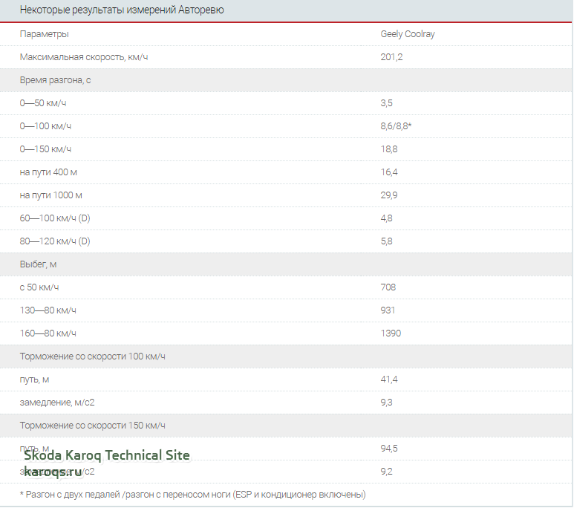Click the "160—80 км/ч" row label
Screen dimensions: 574x508
pyautogui.click(x=48, y=333)
